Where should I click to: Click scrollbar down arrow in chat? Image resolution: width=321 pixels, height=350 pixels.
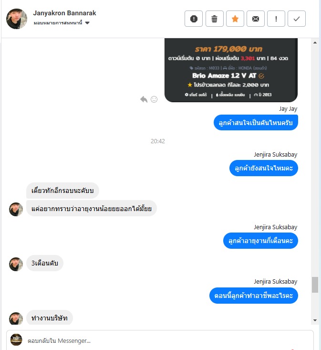(x=315, y=320)
